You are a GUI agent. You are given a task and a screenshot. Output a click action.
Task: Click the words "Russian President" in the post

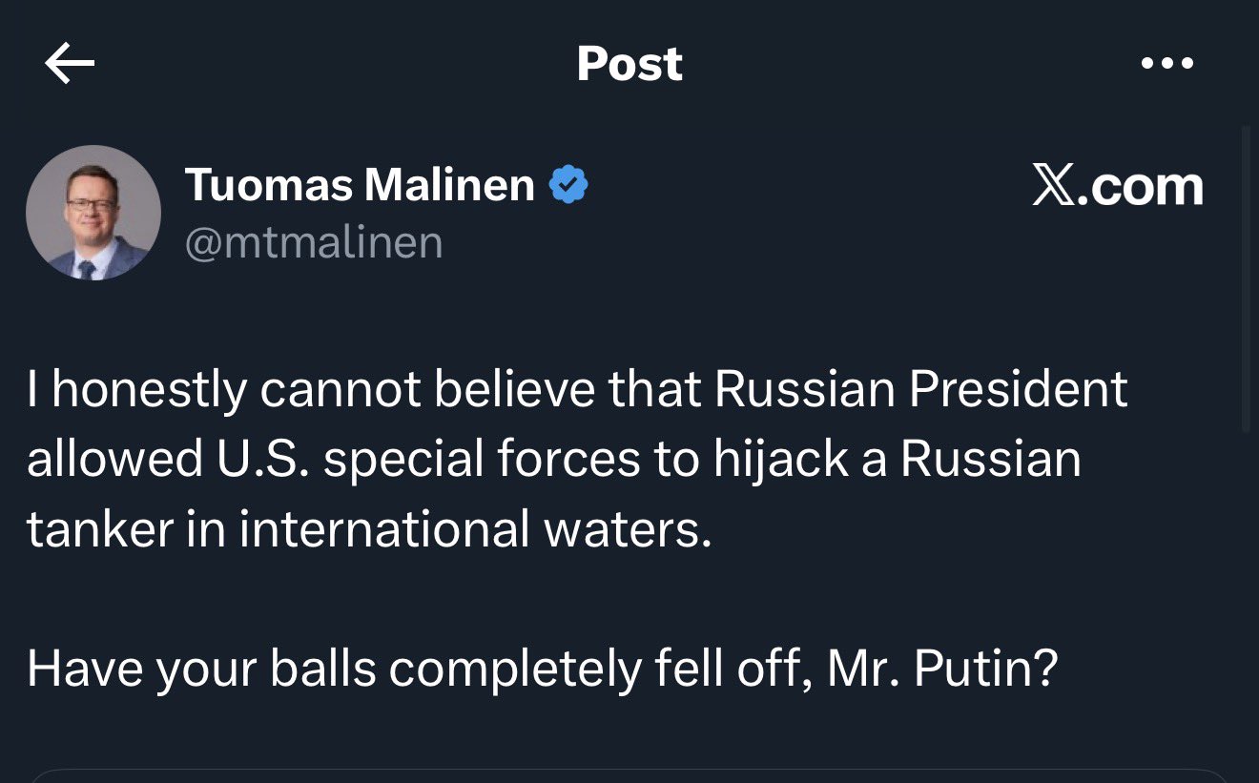coord(920,389)
